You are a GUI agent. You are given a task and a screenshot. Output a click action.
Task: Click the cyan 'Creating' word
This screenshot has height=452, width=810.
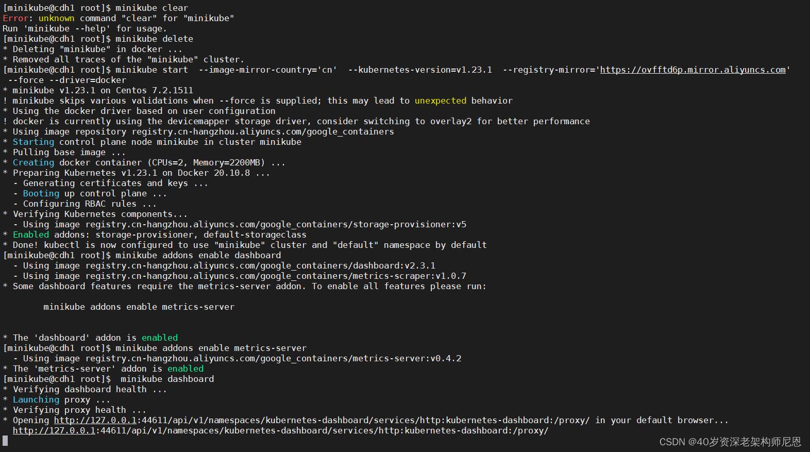(33, 162)
